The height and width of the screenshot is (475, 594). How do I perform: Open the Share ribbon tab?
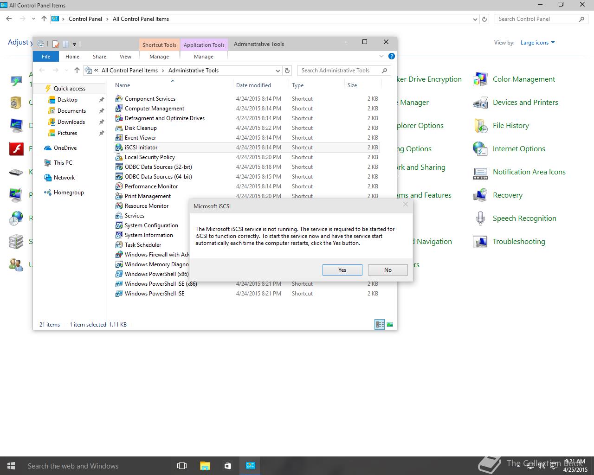click(x=99, y=57)
